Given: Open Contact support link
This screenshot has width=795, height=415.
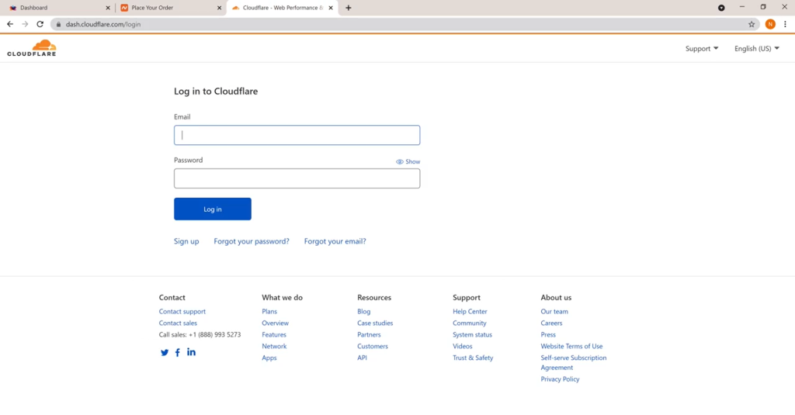Looking at the screenshot, I should (182, 312).
